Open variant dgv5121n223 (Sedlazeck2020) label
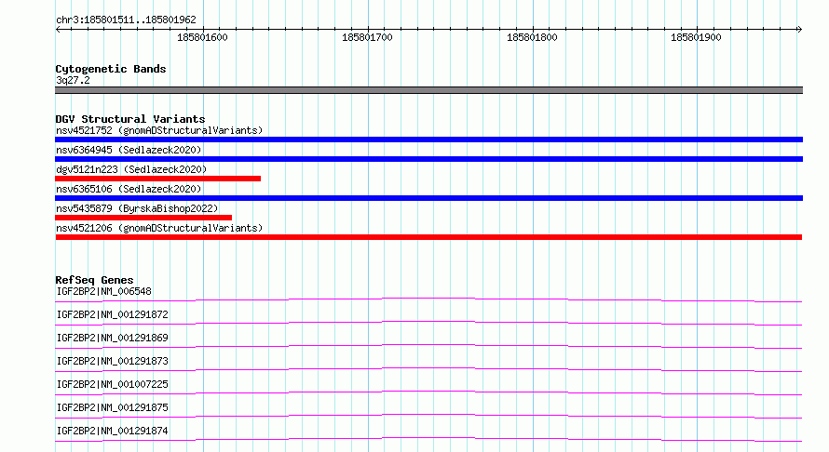Image resolution: width=829 pixels, height=452 pixels. 131,169
